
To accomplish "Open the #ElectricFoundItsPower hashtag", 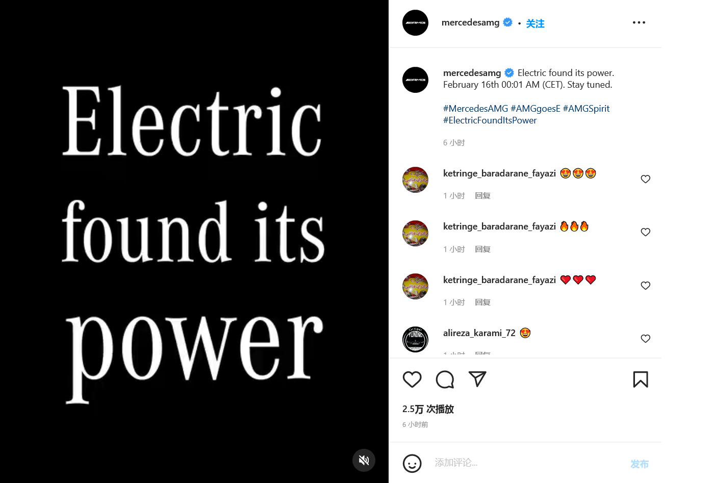I will (x=490, y=120).
